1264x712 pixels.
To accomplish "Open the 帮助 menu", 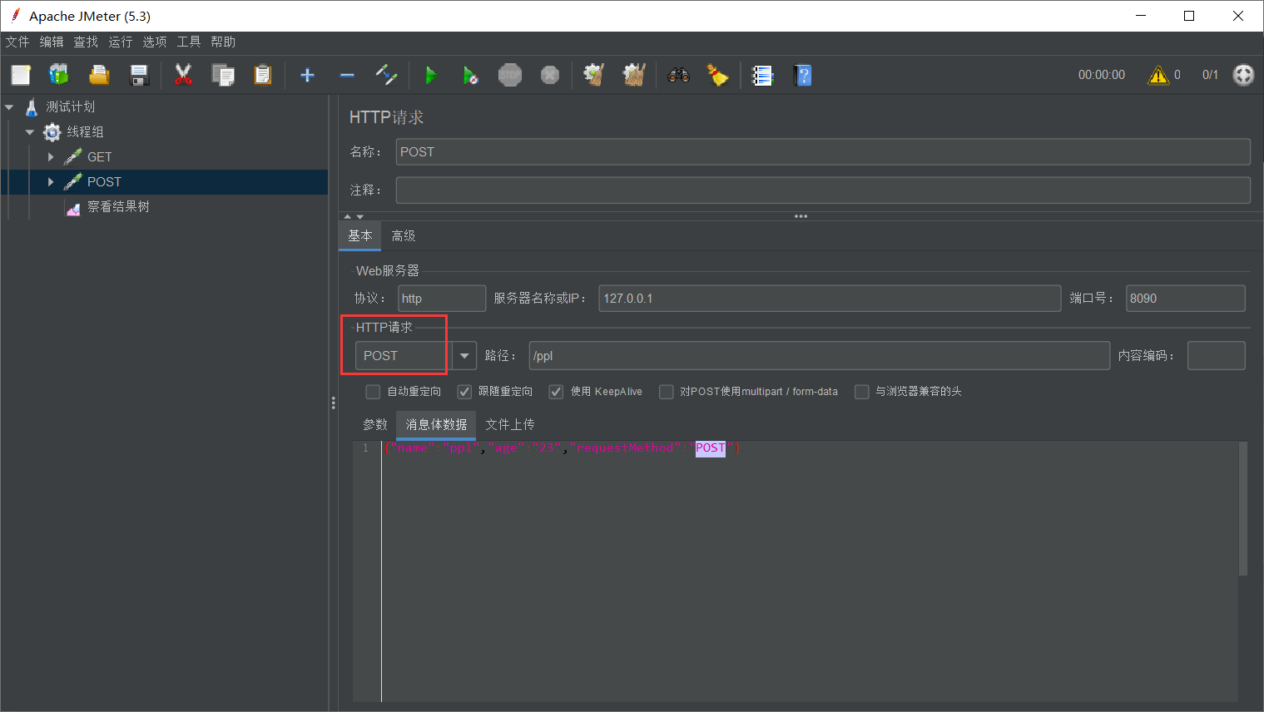I will [x=223, y=42].
